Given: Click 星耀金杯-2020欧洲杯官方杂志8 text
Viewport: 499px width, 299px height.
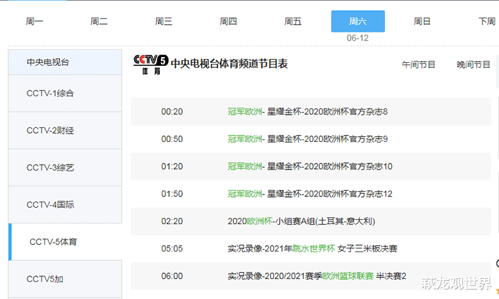Looking at the screenshot, I should [327, 111].
